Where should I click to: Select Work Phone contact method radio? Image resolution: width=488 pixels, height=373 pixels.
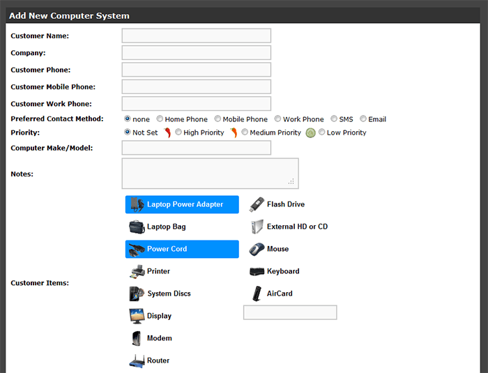pyautogui.click(x=277, y=119)
